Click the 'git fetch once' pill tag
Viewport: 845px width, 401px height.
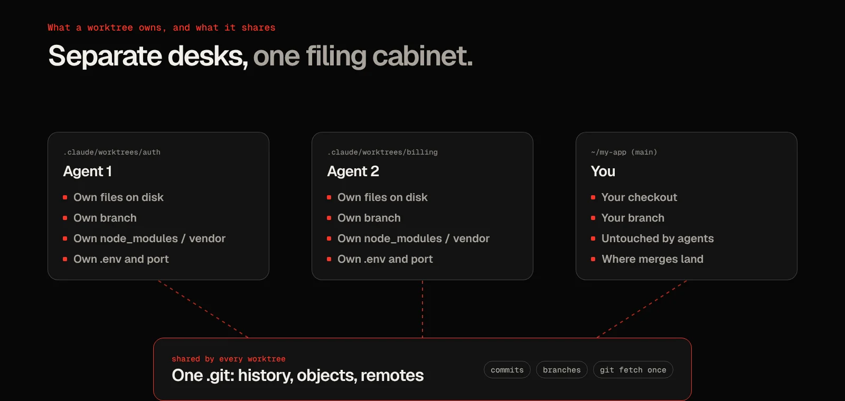coord(633,370)
